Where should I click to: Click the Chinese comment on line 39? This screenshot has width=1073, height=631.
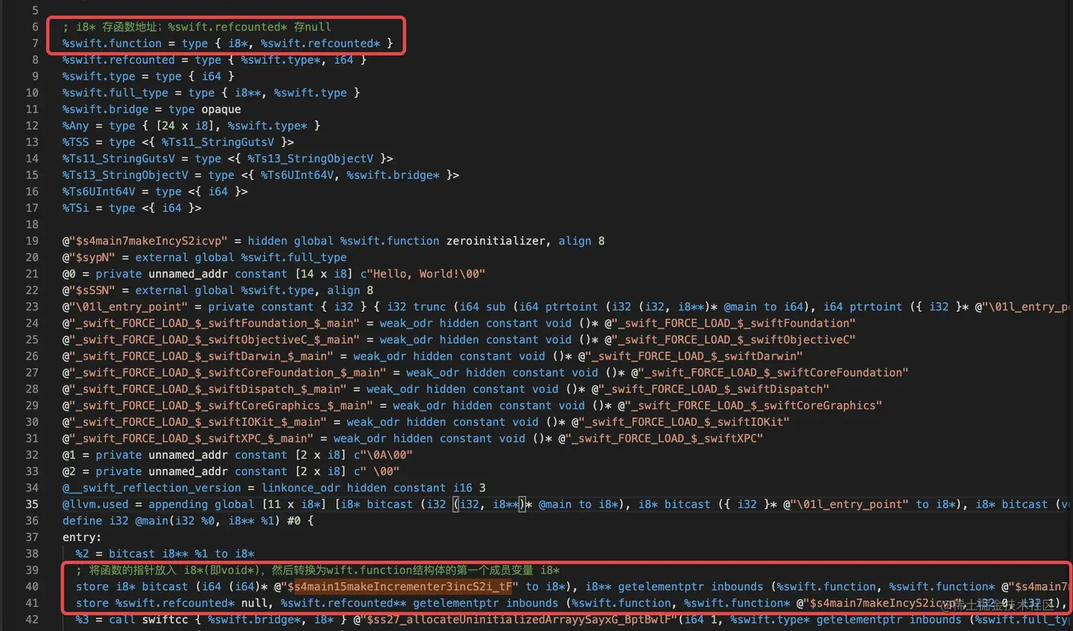coord(318,570)
